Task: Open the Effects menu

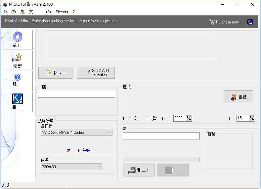Action: point(62,12)
